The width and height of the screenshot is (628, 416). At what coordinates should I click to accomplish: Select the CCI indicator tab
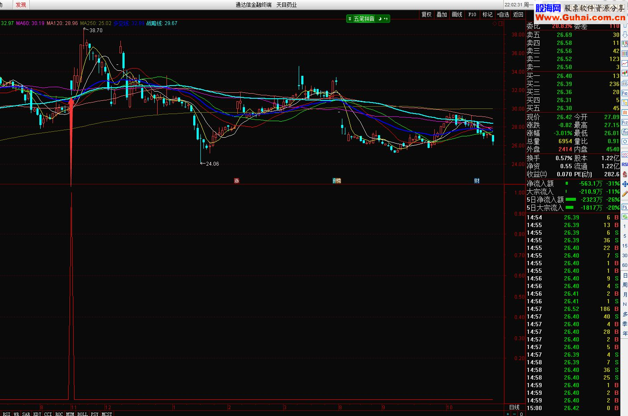point(48,414)
